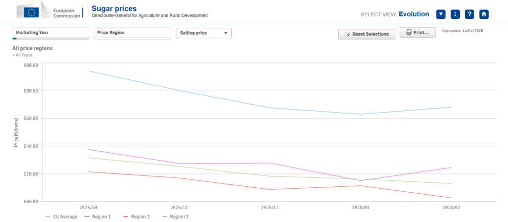The width and height of the screenshot is (508, 222).
Task: Click the Reset Selections dashed-box icon
Action: pos(347,34)
